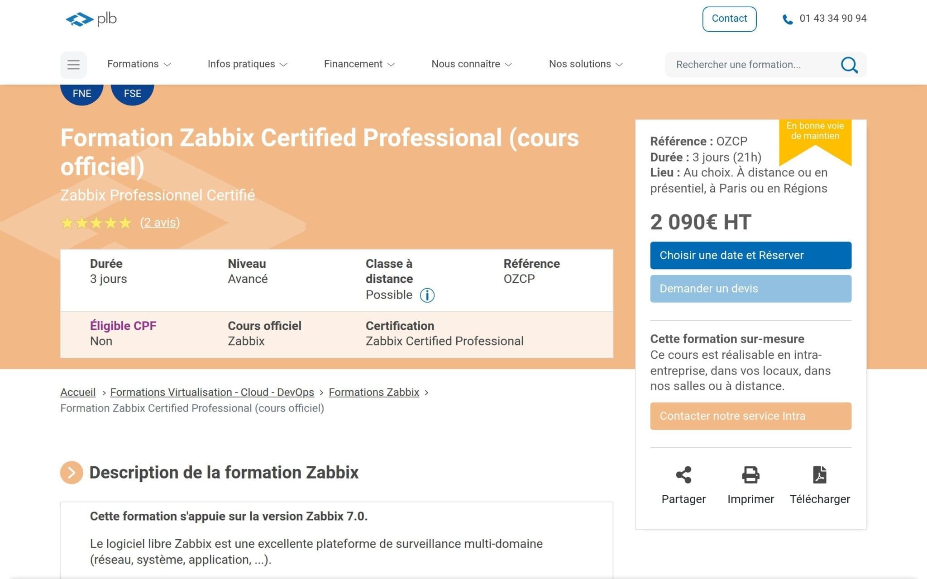Expand the Infos pratiques menu
Image resolution: width=927 pixels, height=579 pixels.
(x=247, y=64)
